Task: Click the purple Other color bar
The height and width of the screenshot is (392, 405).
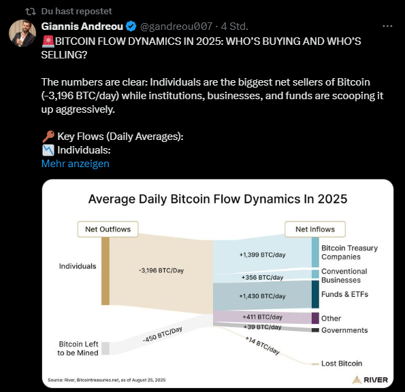Action: click(315, 318)
